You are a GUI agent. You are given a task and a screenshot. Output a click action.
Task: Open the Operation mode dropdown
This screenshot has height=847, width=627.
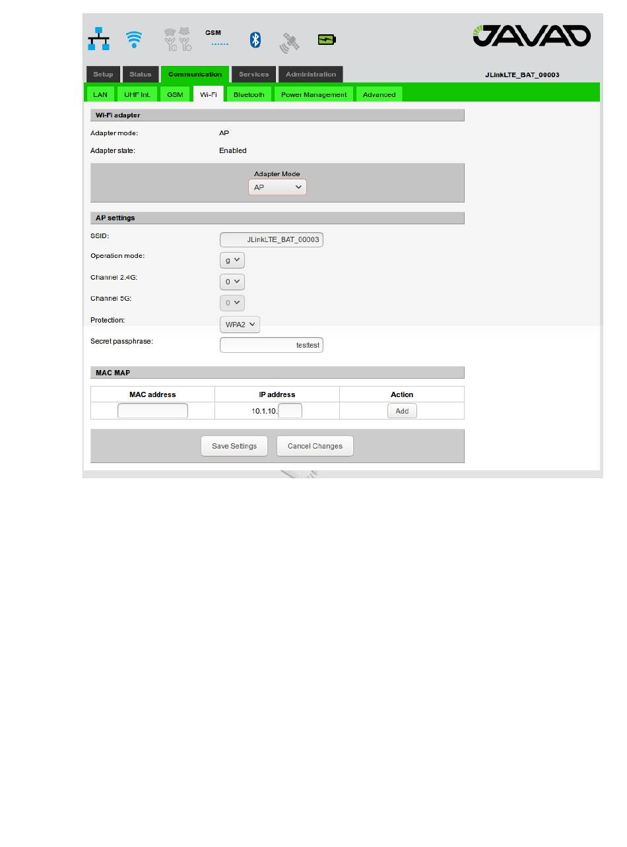[232, 260]
